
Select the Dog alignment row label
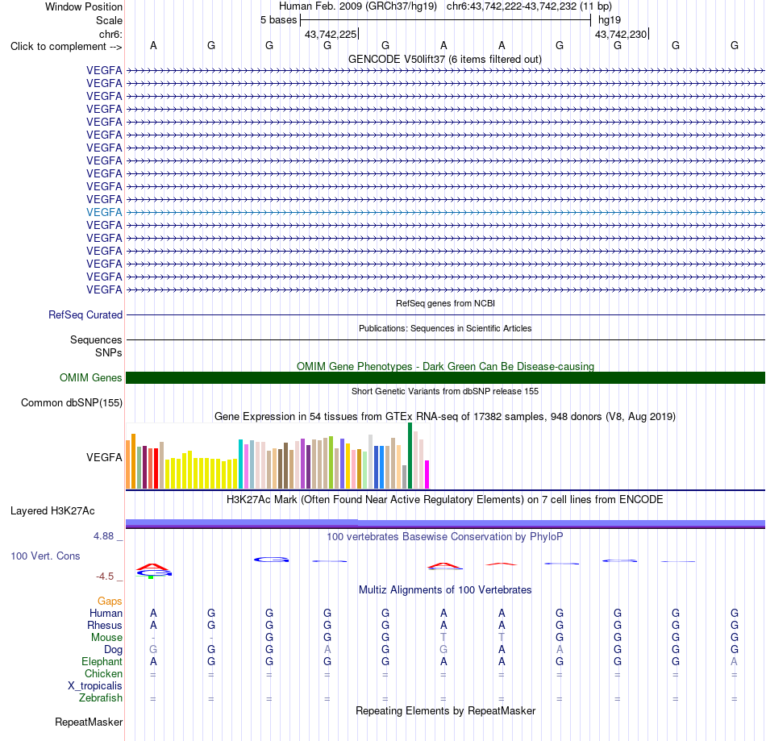(x=114, y=650)
